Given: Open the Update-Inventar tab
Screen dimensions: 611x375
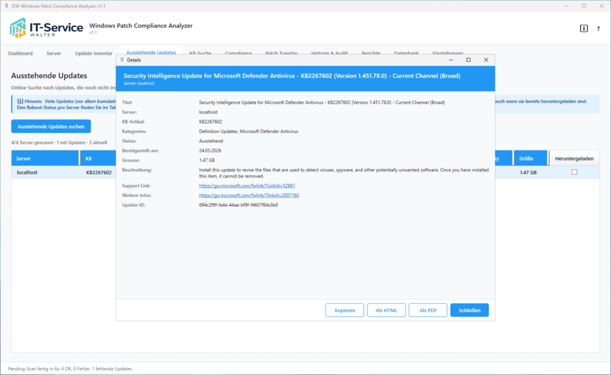Looking at the screenshot, I should [x=94, y=53].
